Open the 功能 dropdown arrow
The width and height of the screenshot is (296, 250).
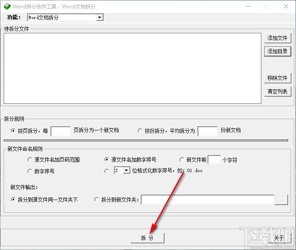tap(99, 17)
